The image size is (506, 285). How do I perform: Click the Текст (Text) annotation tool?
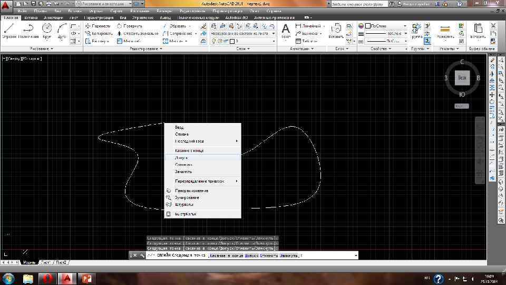point(286,31)
